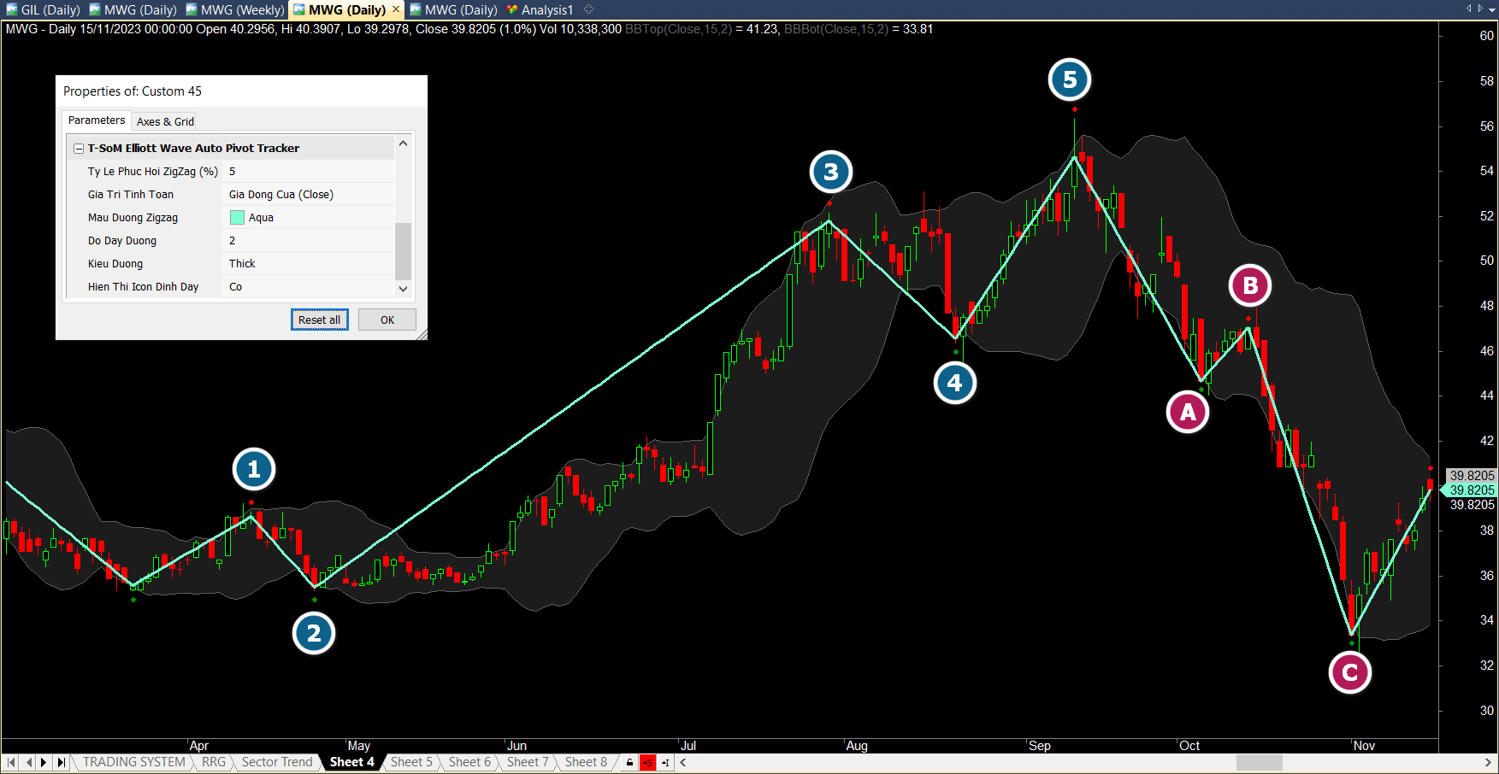Grab the horizontal chart scrollbar thumb
Screen dimensions: 1499x774
1259,762
